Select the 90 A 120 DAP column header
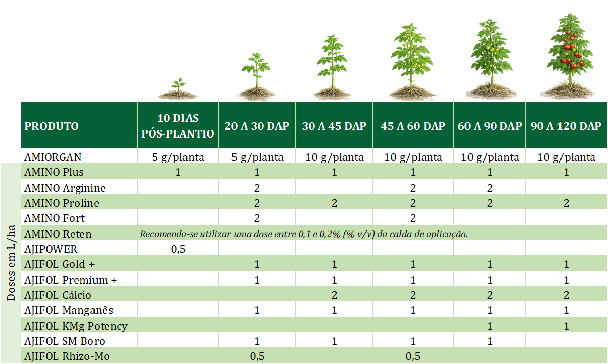This screenshot has height=364, width=608. 566,126
